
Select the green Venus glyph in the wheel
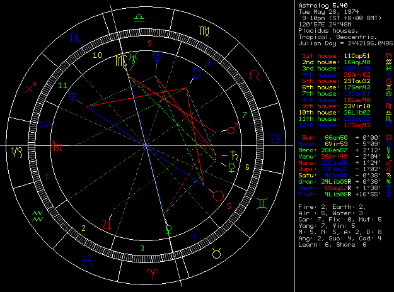168,228
